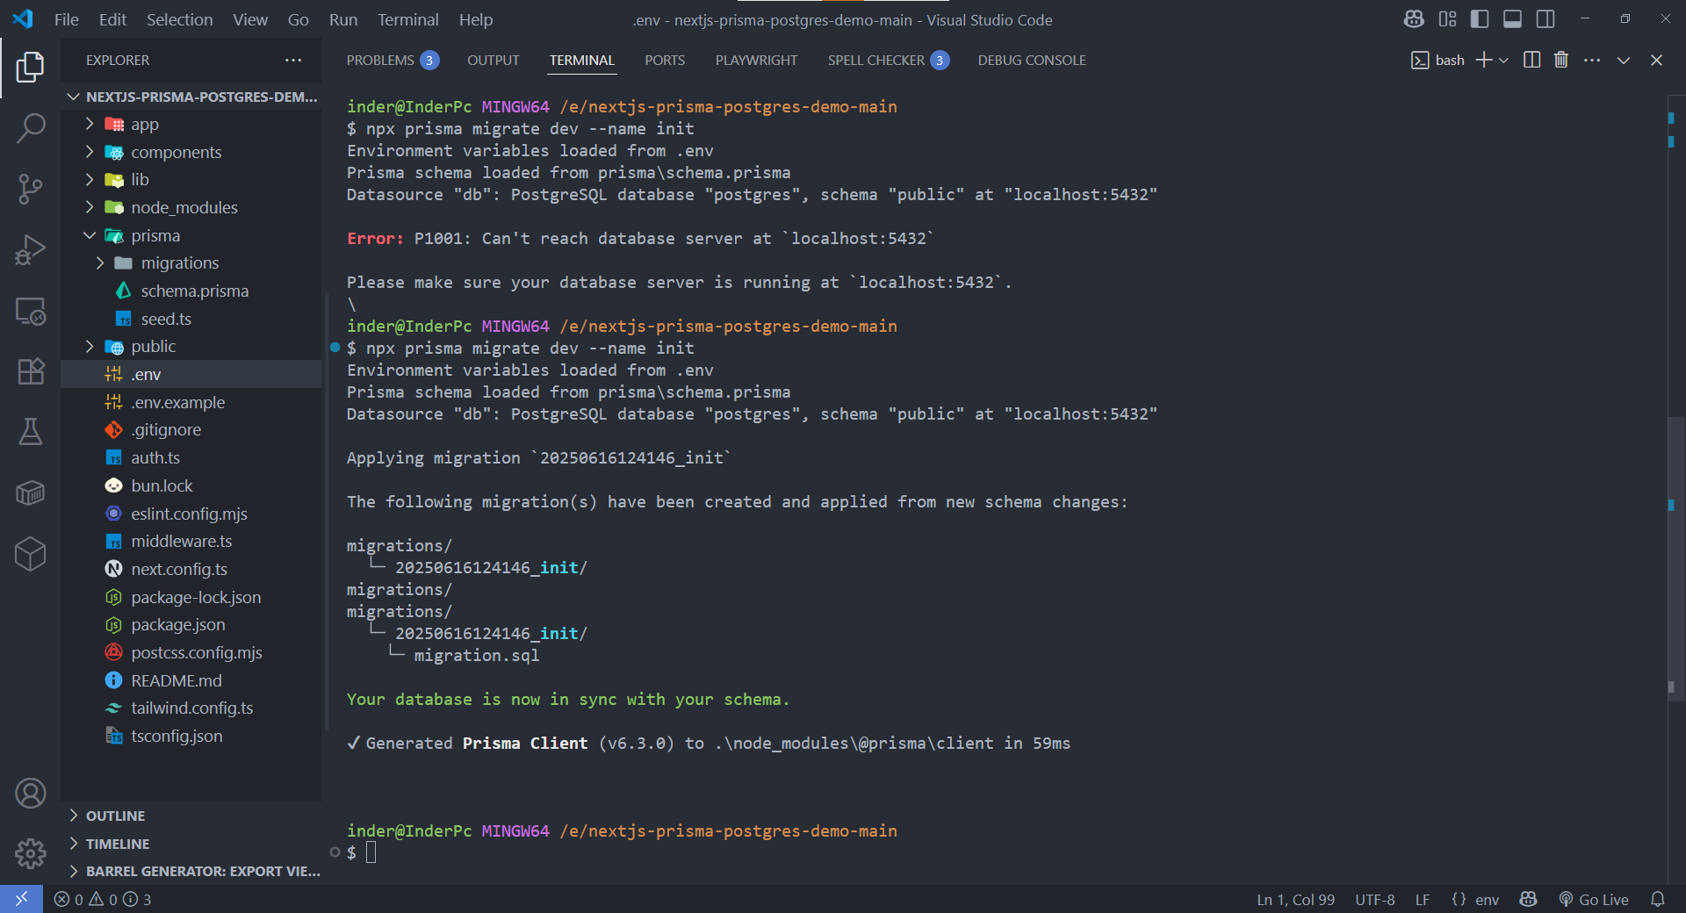Click the remote window indicator in status bar

pos(21,899)
